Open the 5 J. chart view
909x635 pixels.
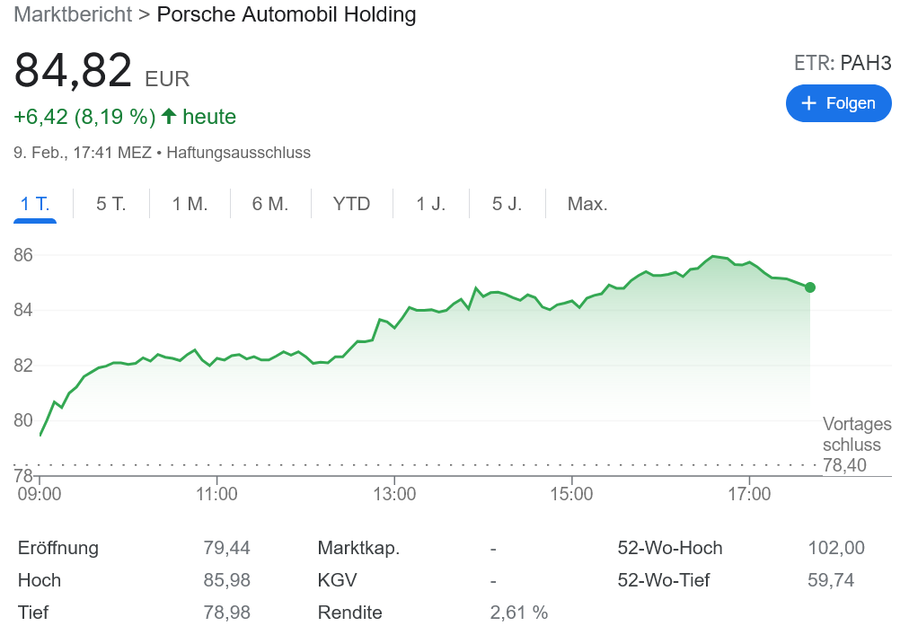click(x=507, y=204)
